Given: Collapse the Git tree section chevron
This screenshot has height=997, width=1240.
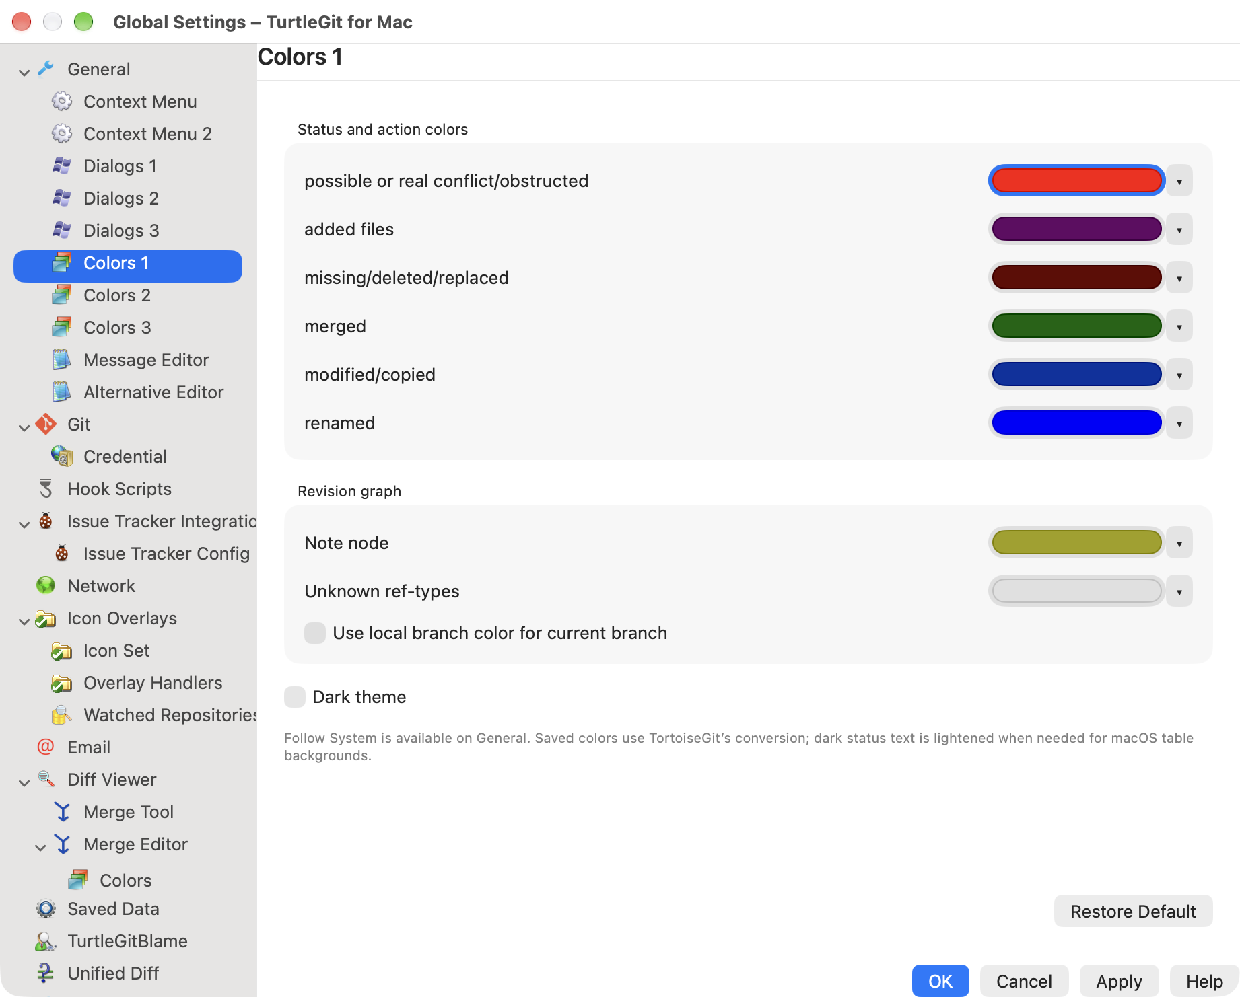Looking at the screenshot, I should [x=24, y=427].
